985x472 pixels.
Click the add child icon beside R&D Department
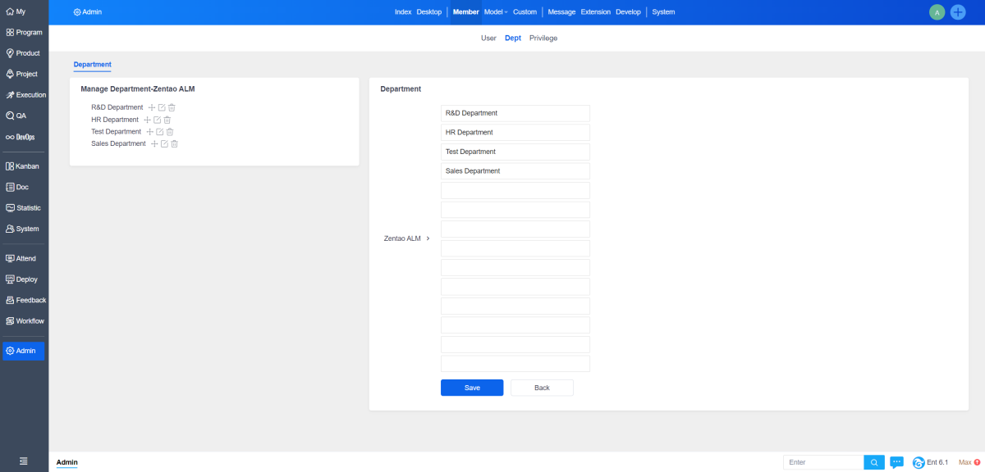pyautogui.click(x=151, y=107)
